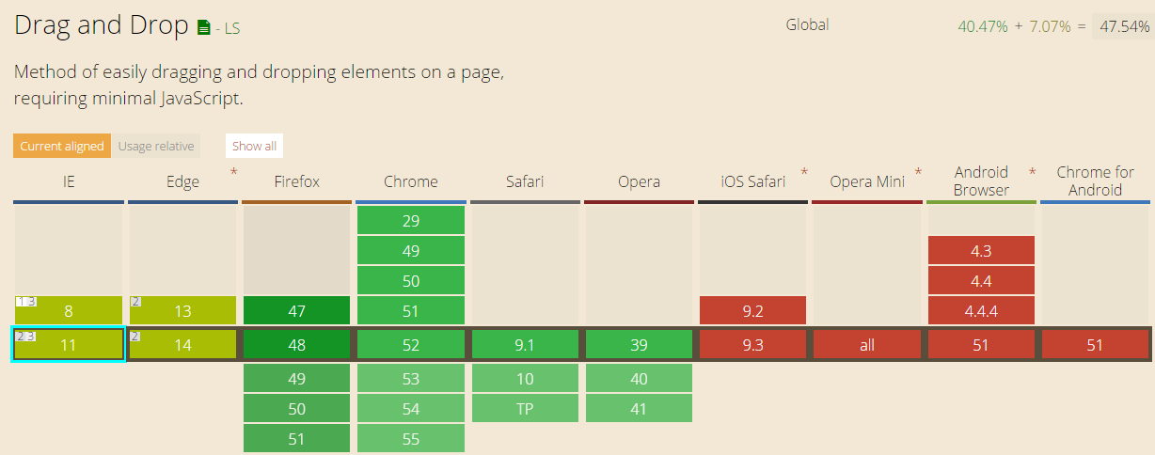The height and width of the screenshot is (455, 1155).
Task: Click the Chrome 52 support cell
Action: 410,345
